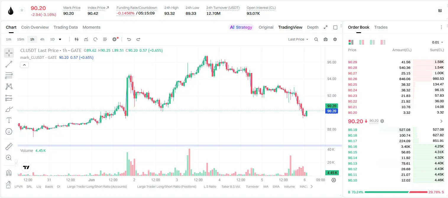This screenshot has height=198, width=448.
Task: Open the emoji sticker tool
Action: pyautogui.click(x=9, y=132)
